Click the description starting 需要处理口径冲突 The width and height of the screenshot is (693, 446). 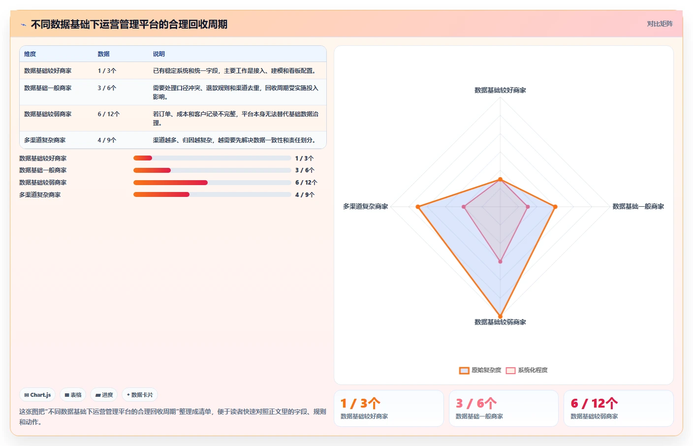pos(236,93)
